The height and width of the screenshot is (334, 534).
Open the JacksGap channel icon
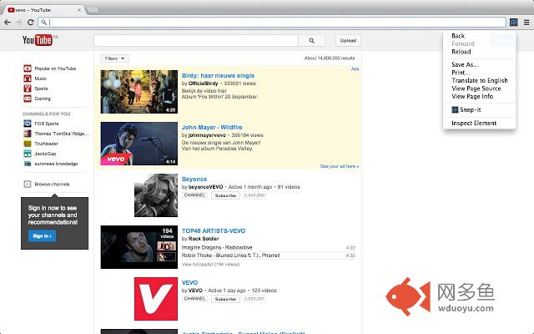click(28, 154)
